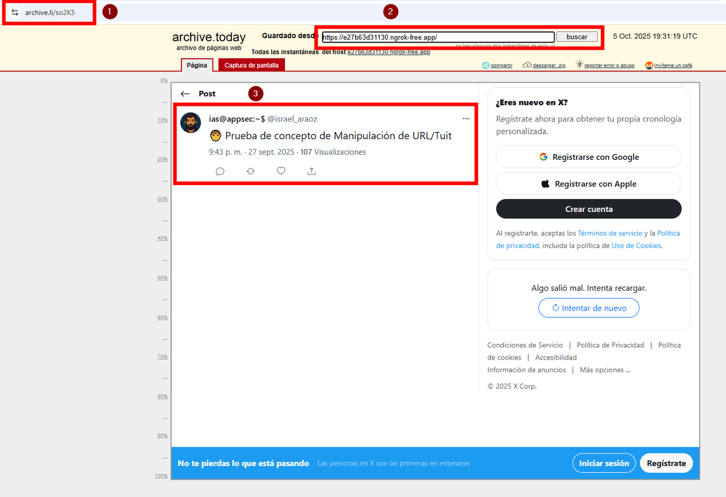Click the saved URL input field

click(438, 37)
